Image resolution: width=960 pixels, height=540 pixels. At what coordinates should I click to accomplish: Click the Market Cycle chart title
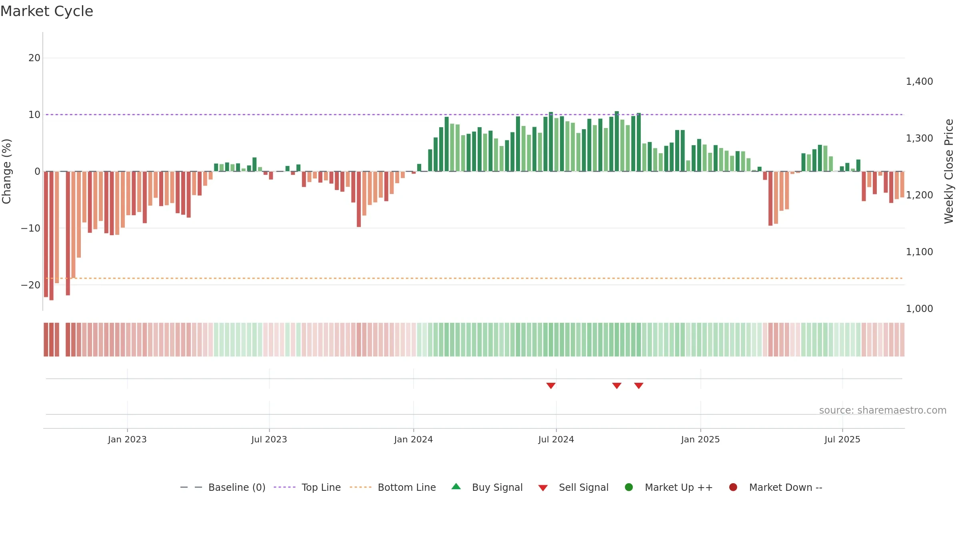coord(47,11)
